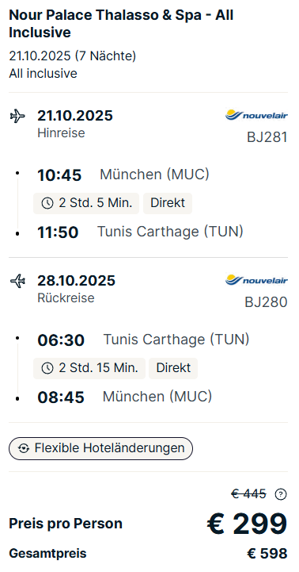Click the clock icon next to 2 Std. 5 Min.
This screenshot has width=299, height=572.
47,203
